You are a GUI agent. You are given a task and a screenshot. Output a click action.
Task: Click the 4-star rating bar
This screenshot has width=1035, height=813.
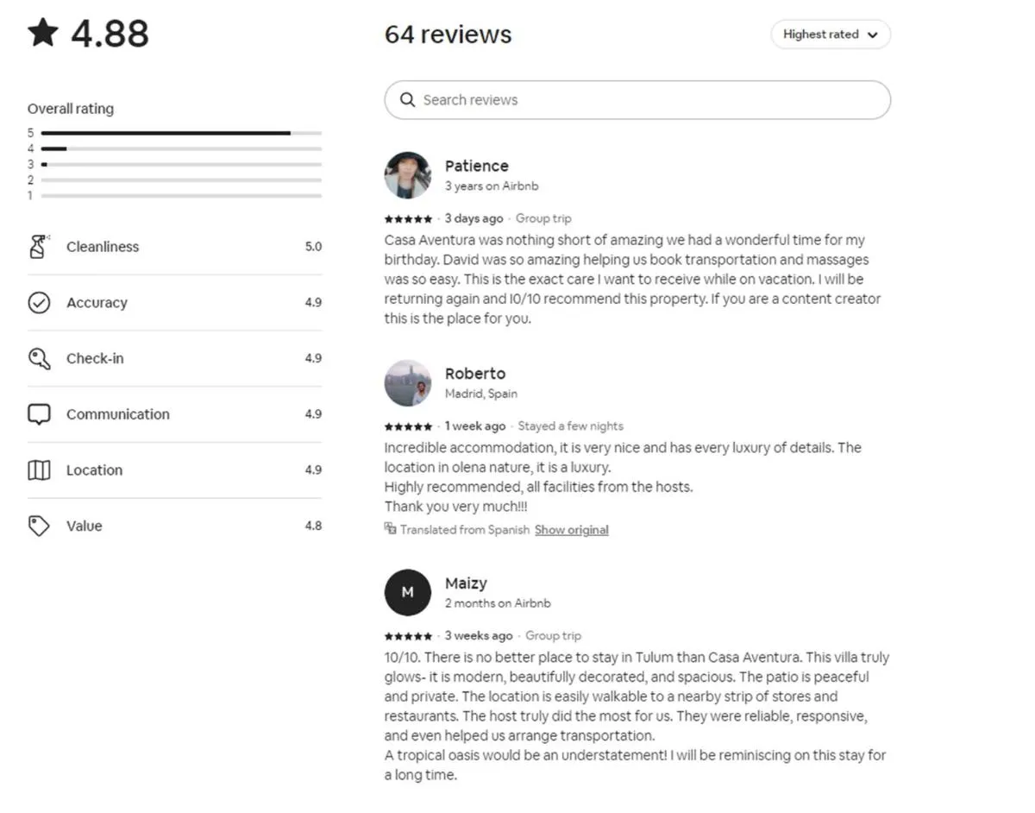181,148
